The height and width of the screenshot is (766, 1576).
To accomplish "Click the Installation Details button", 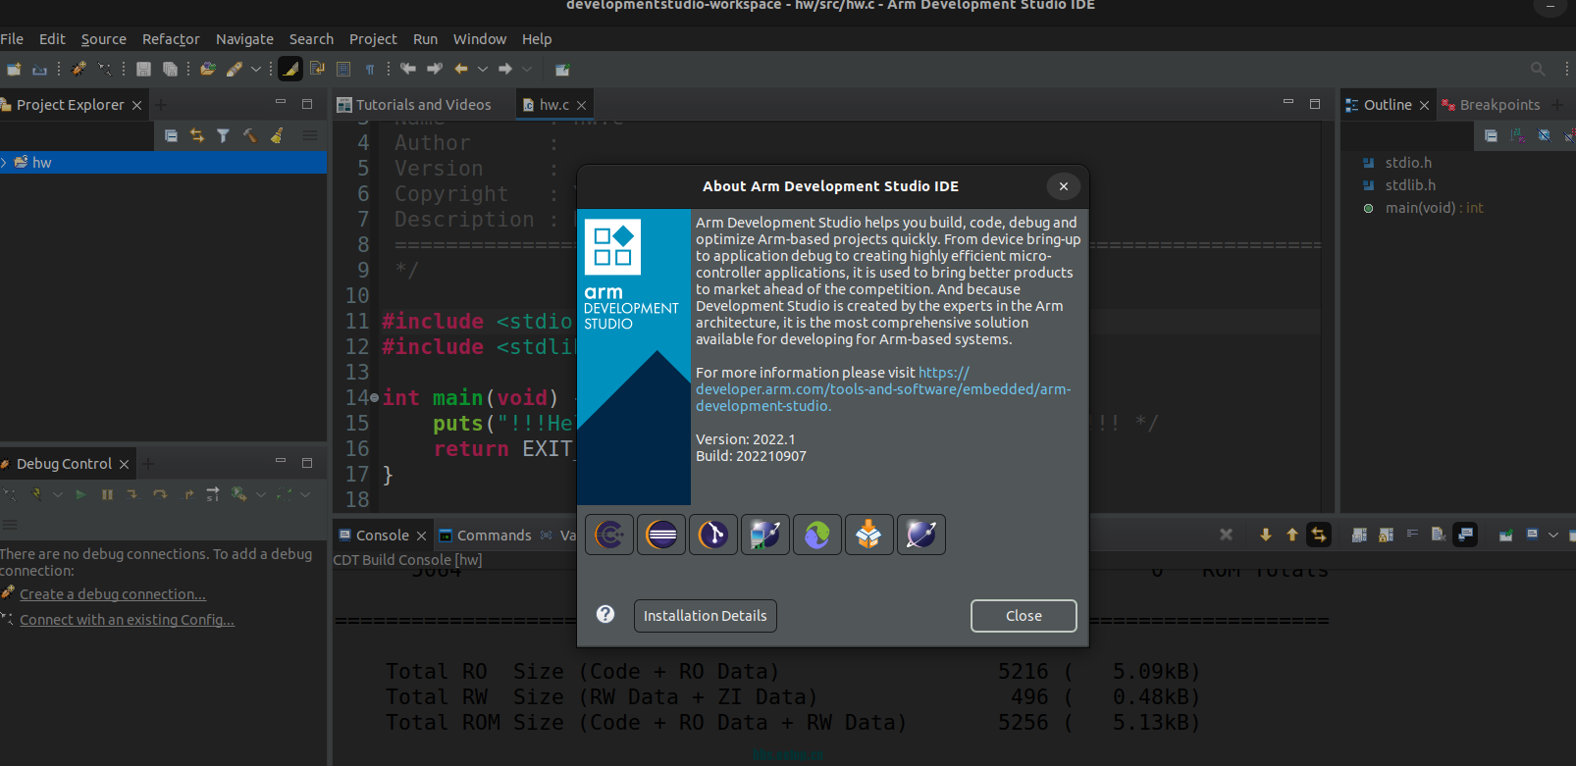I will [706, 616].
